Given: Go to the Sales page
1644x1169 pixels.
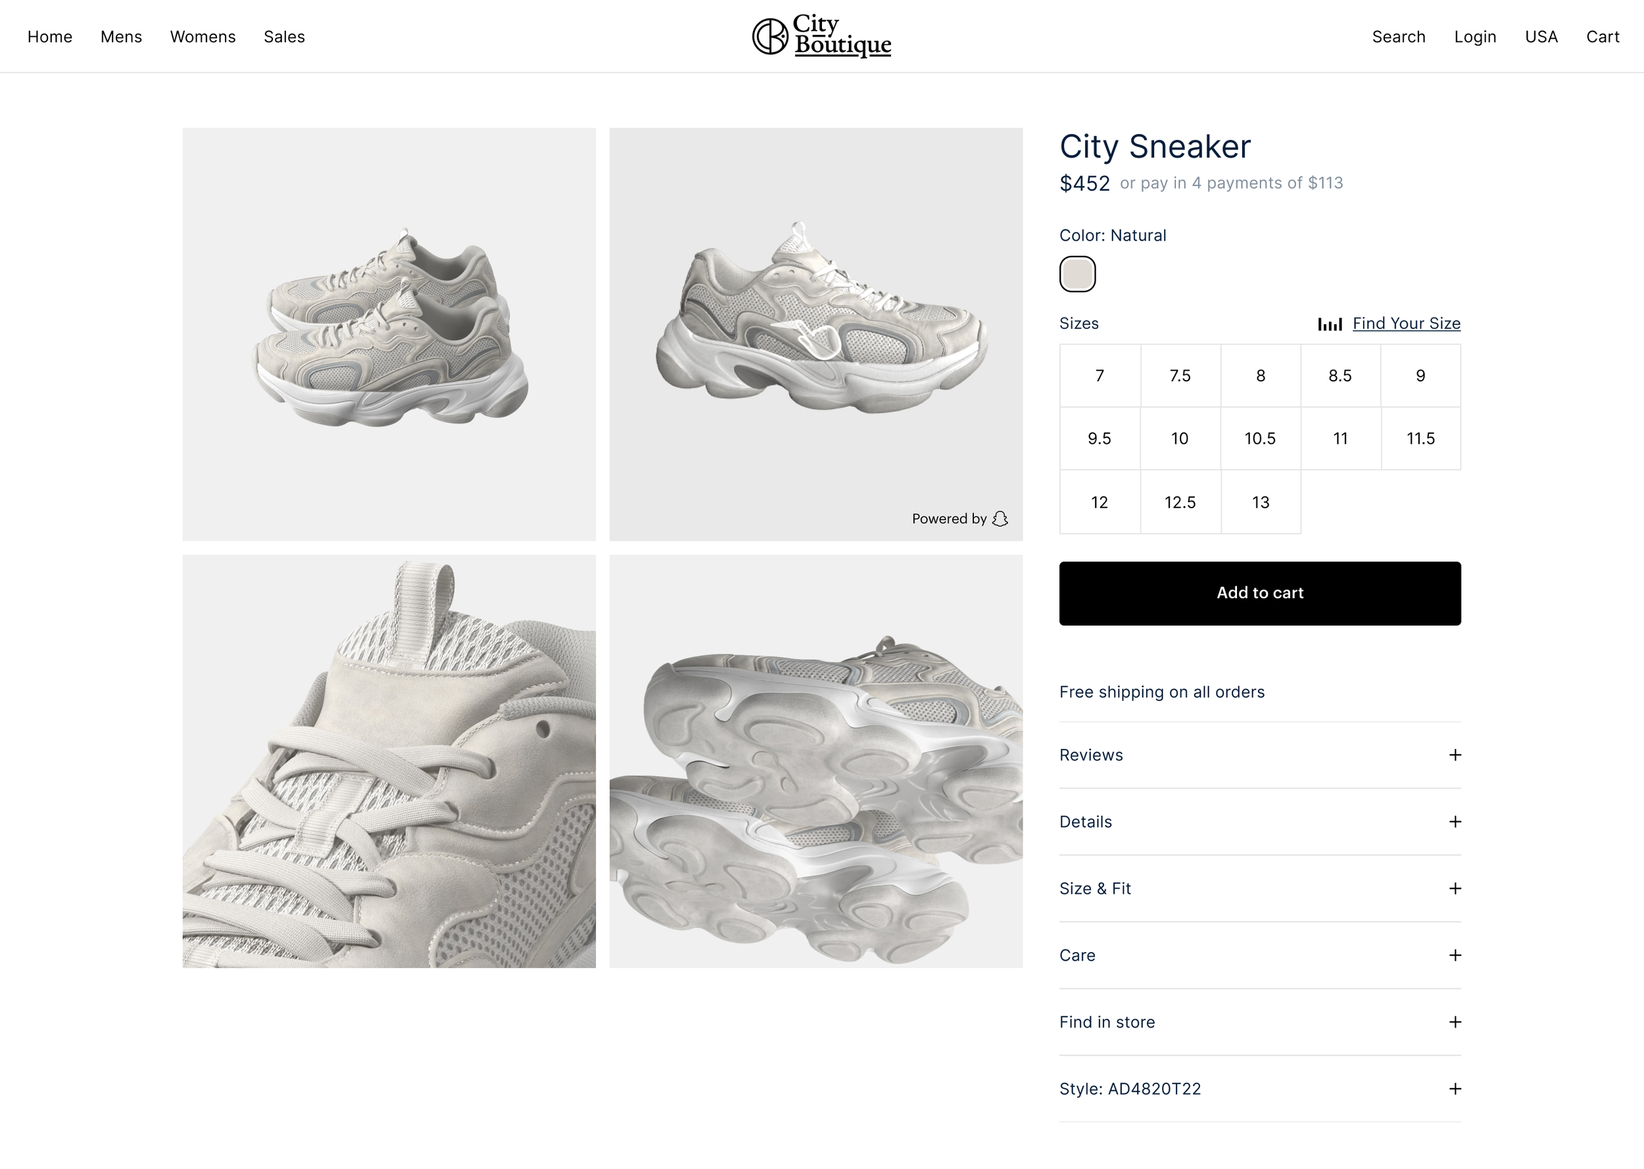Looking at the screenshot, I should 284,37.
